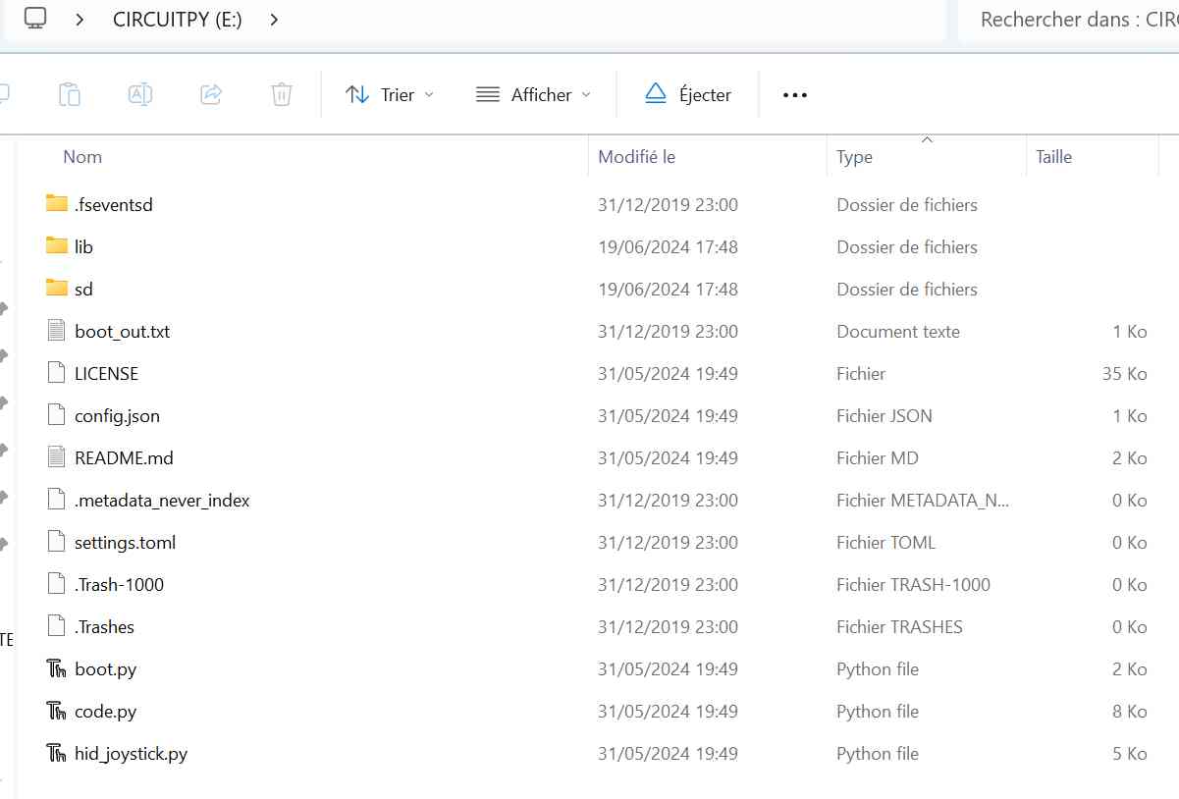Click the Paste clipboard icon in toolbar
This screenshot has height=799, width=1179.
point(69,94)
